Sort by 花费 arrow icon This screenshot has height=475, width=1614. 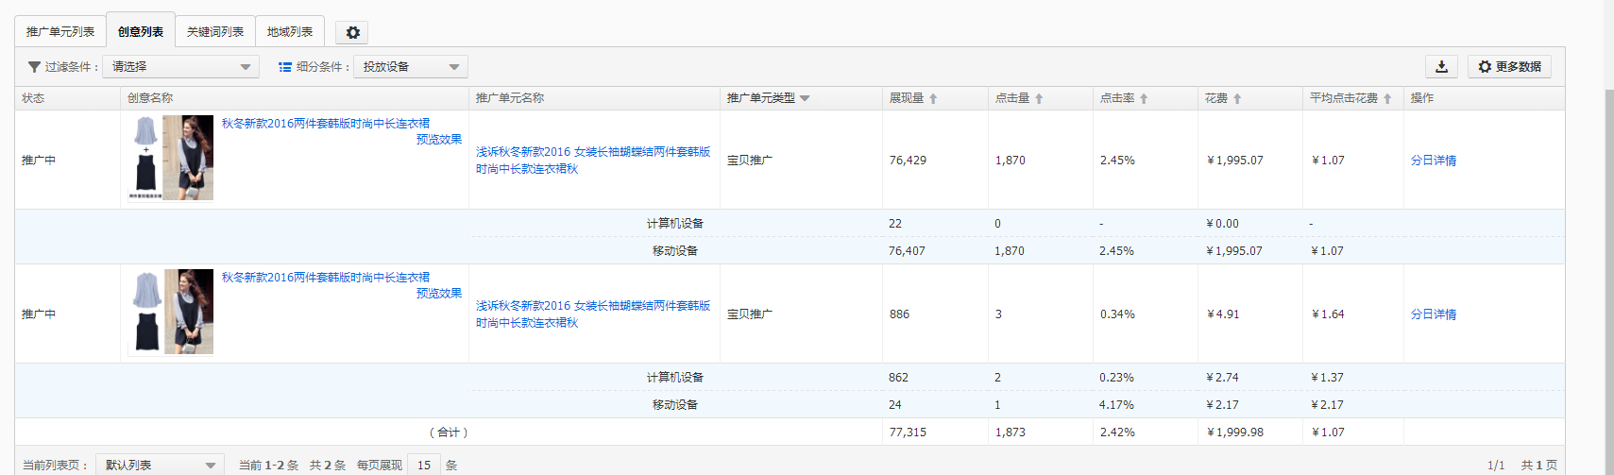1237,98
